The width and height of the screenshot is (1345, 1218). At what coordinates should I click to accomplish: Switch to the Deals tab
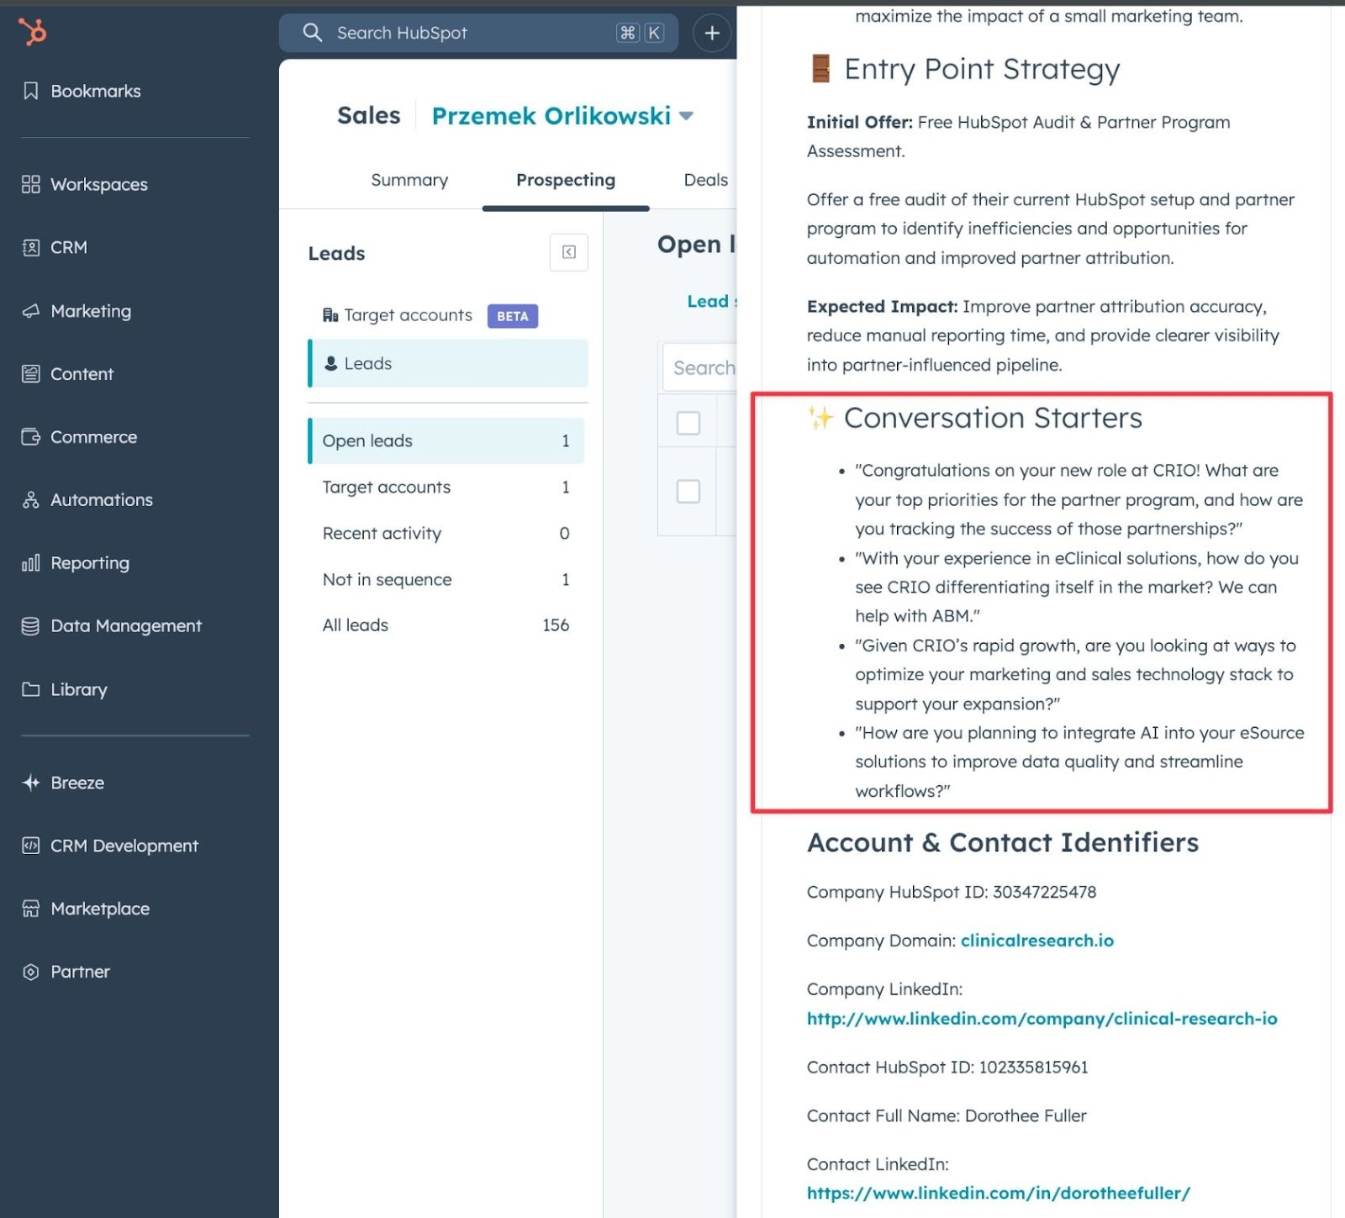(x=706, y=180)
